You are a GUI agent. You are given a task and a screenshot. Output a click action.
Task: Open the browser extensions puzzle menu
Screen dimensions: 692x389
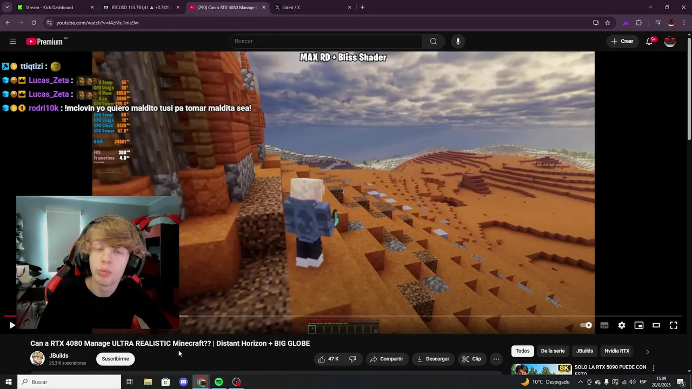tap(639, 23)
